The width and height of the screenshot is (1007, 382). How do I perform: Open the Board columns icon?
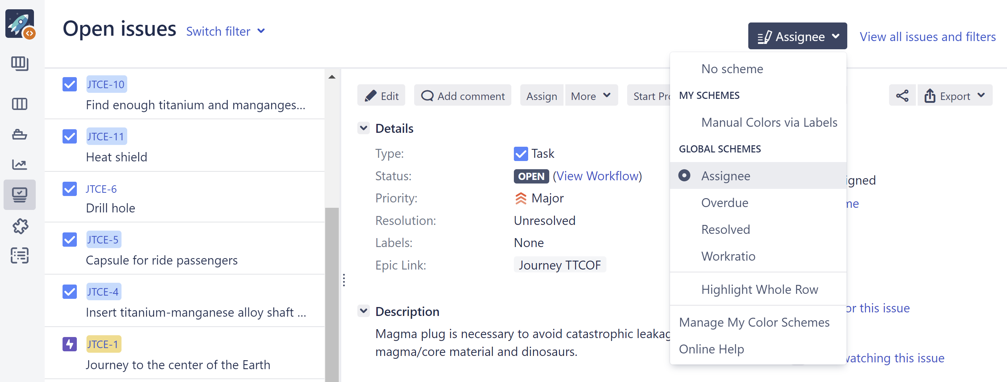pos(20,104)
